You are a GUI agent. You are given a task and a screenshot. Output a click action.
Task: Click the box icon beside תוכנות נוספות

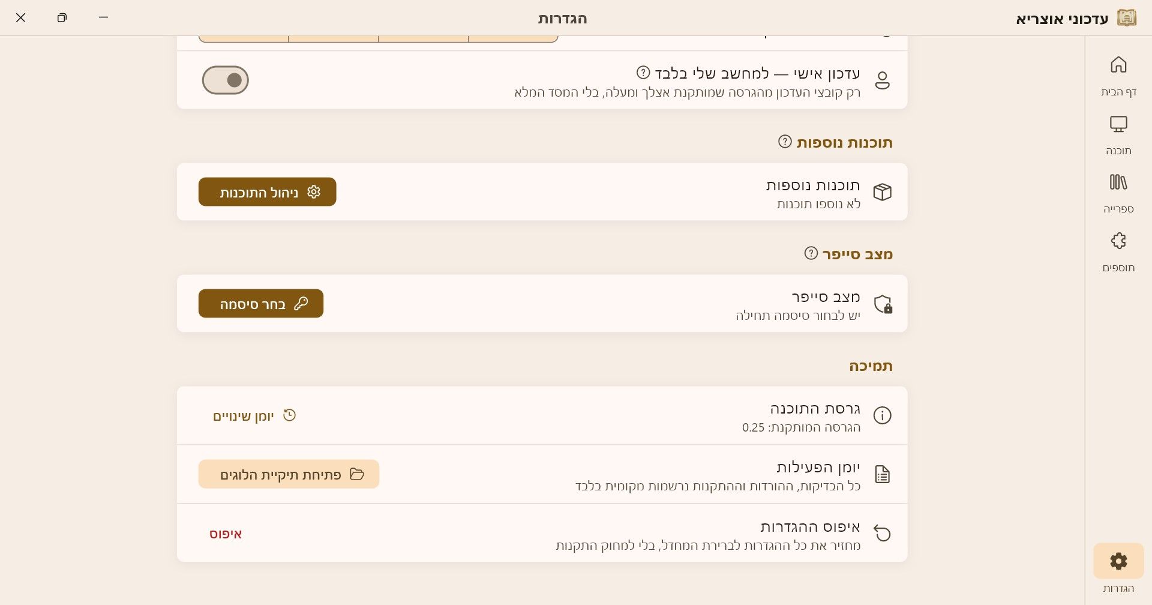(882, 192)
